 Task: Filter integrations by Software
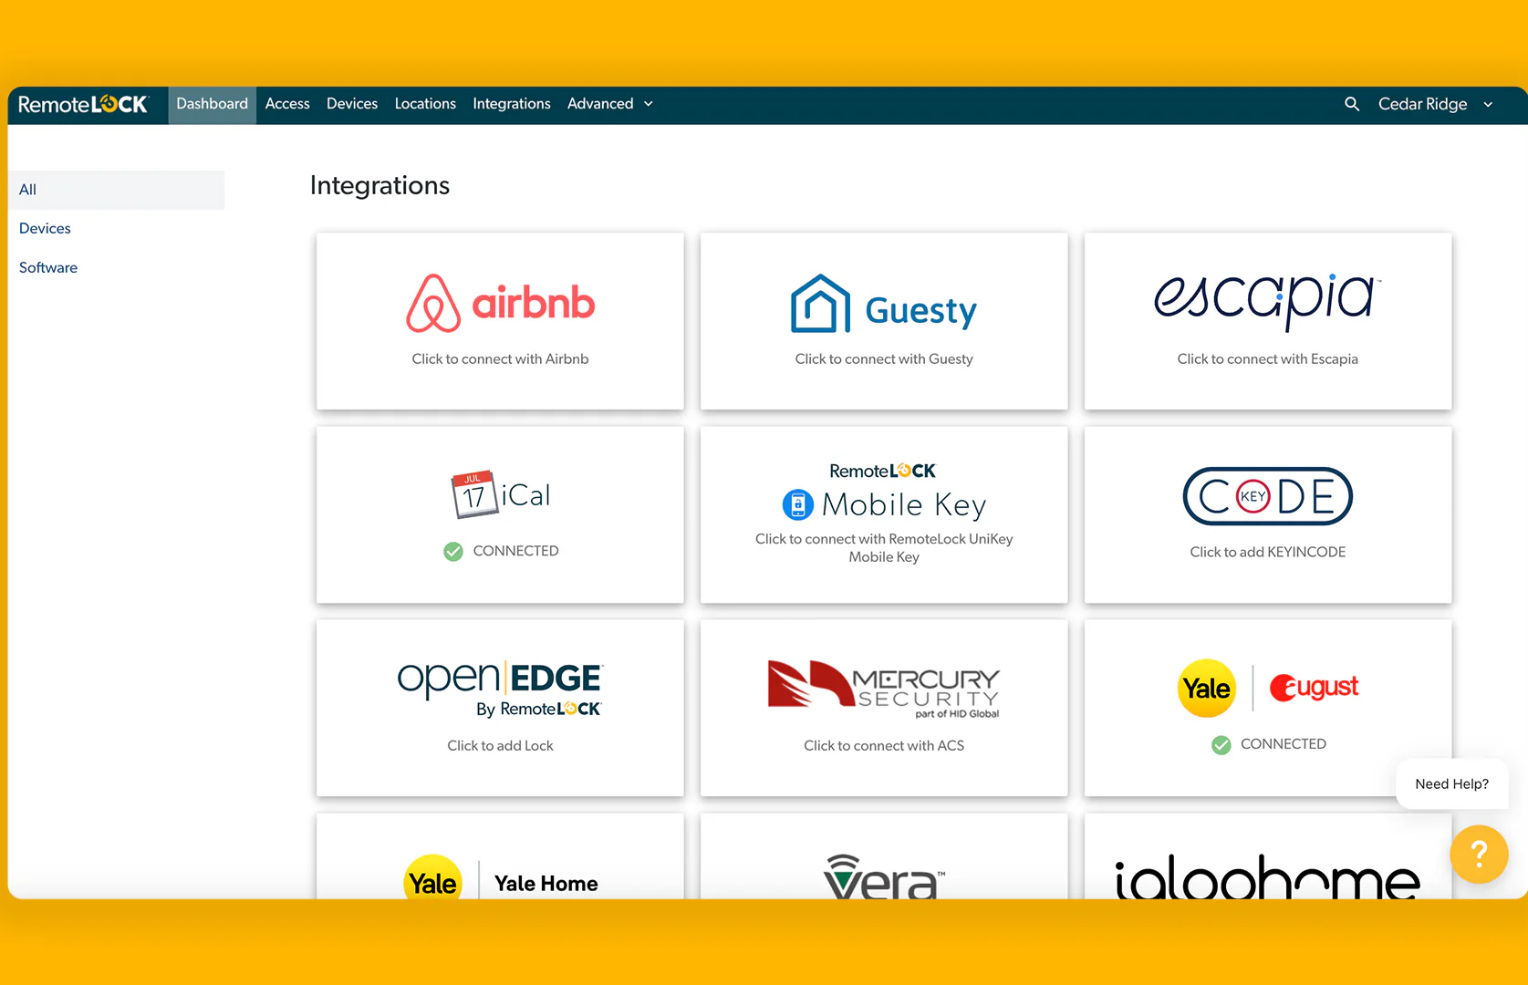pos(48,267)
